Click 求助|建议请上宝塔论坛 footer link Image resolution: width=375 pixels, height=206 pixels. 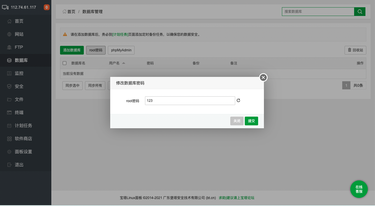point(236,198)
